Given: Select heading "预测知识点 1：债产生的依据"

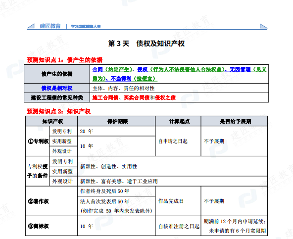Looking at the screenshot, I should coord(65,60).
